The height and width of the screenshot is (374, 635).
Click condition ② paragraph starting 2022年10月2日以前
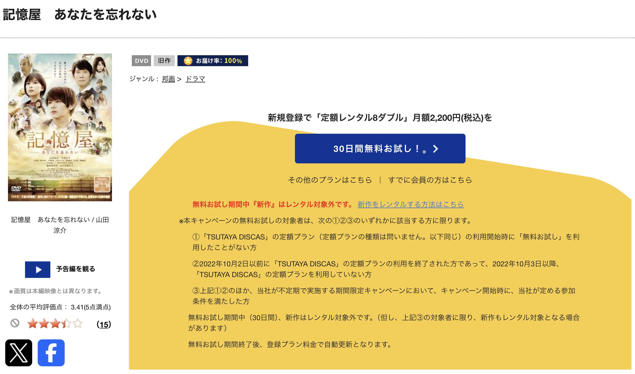click(x=376, y=269)
